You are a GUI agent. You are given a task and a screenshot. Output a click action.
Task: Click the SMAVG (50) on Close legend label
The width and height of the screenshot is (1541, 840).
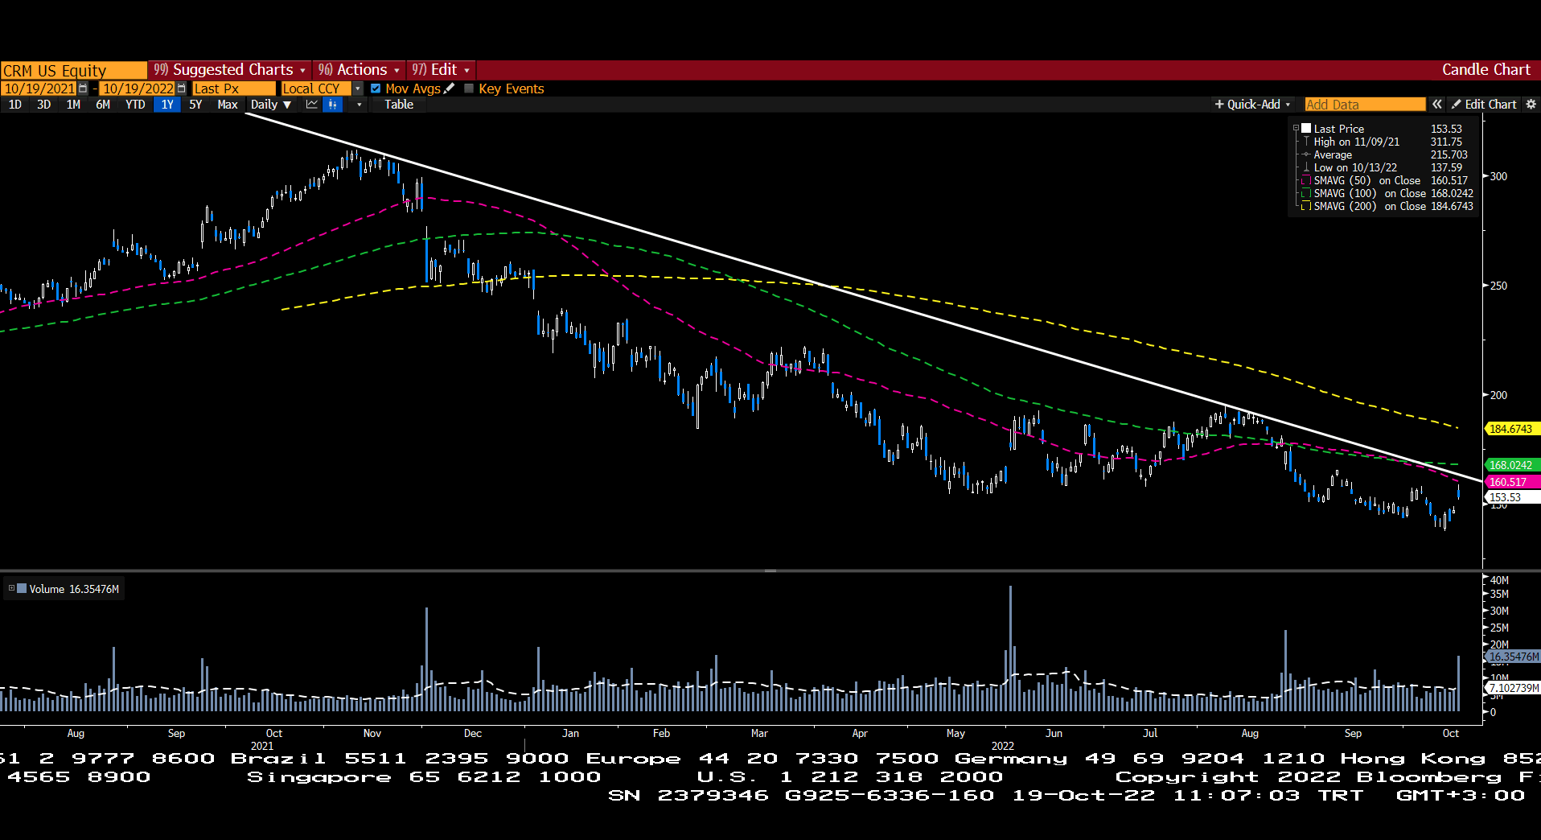(x=1366, y=180)
